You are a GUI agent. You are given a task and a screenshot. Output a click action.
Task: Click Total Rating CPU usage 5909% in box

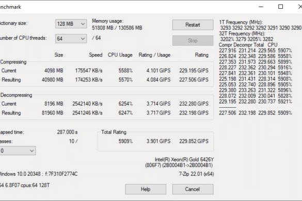[125, 141]
